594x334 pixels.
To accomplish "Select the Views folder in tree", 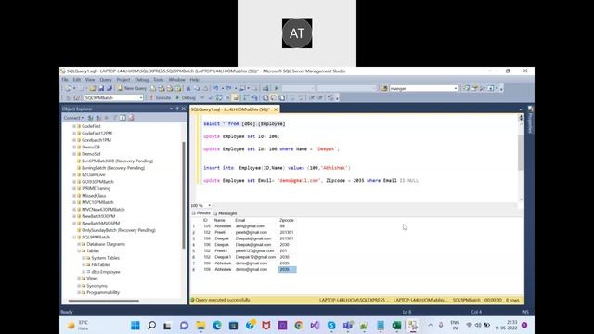I will (x=92, y=278).
